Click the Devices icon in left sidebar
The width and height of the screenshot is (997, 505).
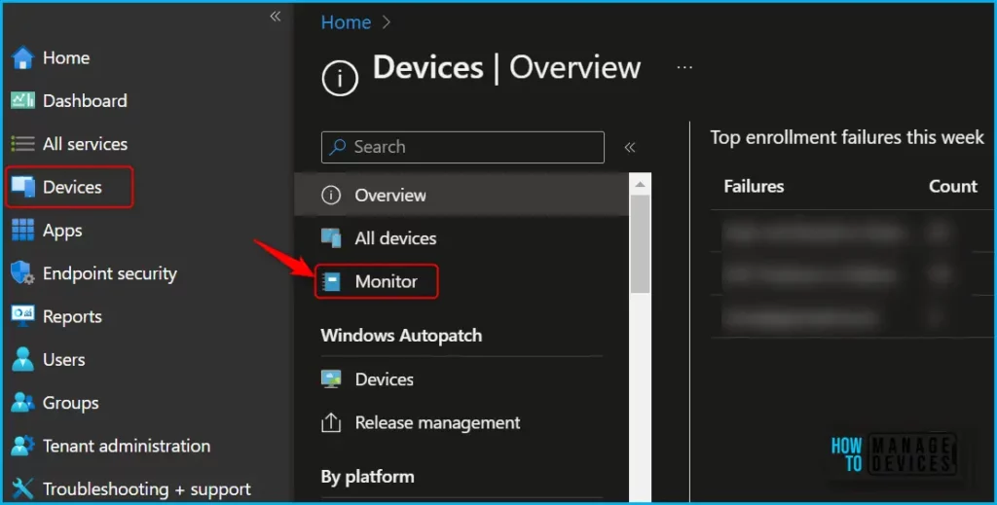pyautogui.click(x=23, y=187)
